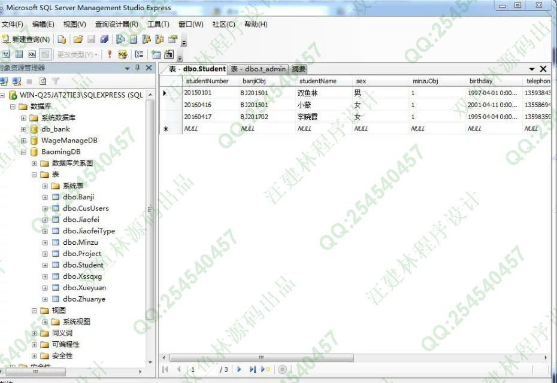The width and height of the screenshot is (557, 383).
Task: Close the active document tab with X
Action: pyautogui.click(x=543, y=68)
